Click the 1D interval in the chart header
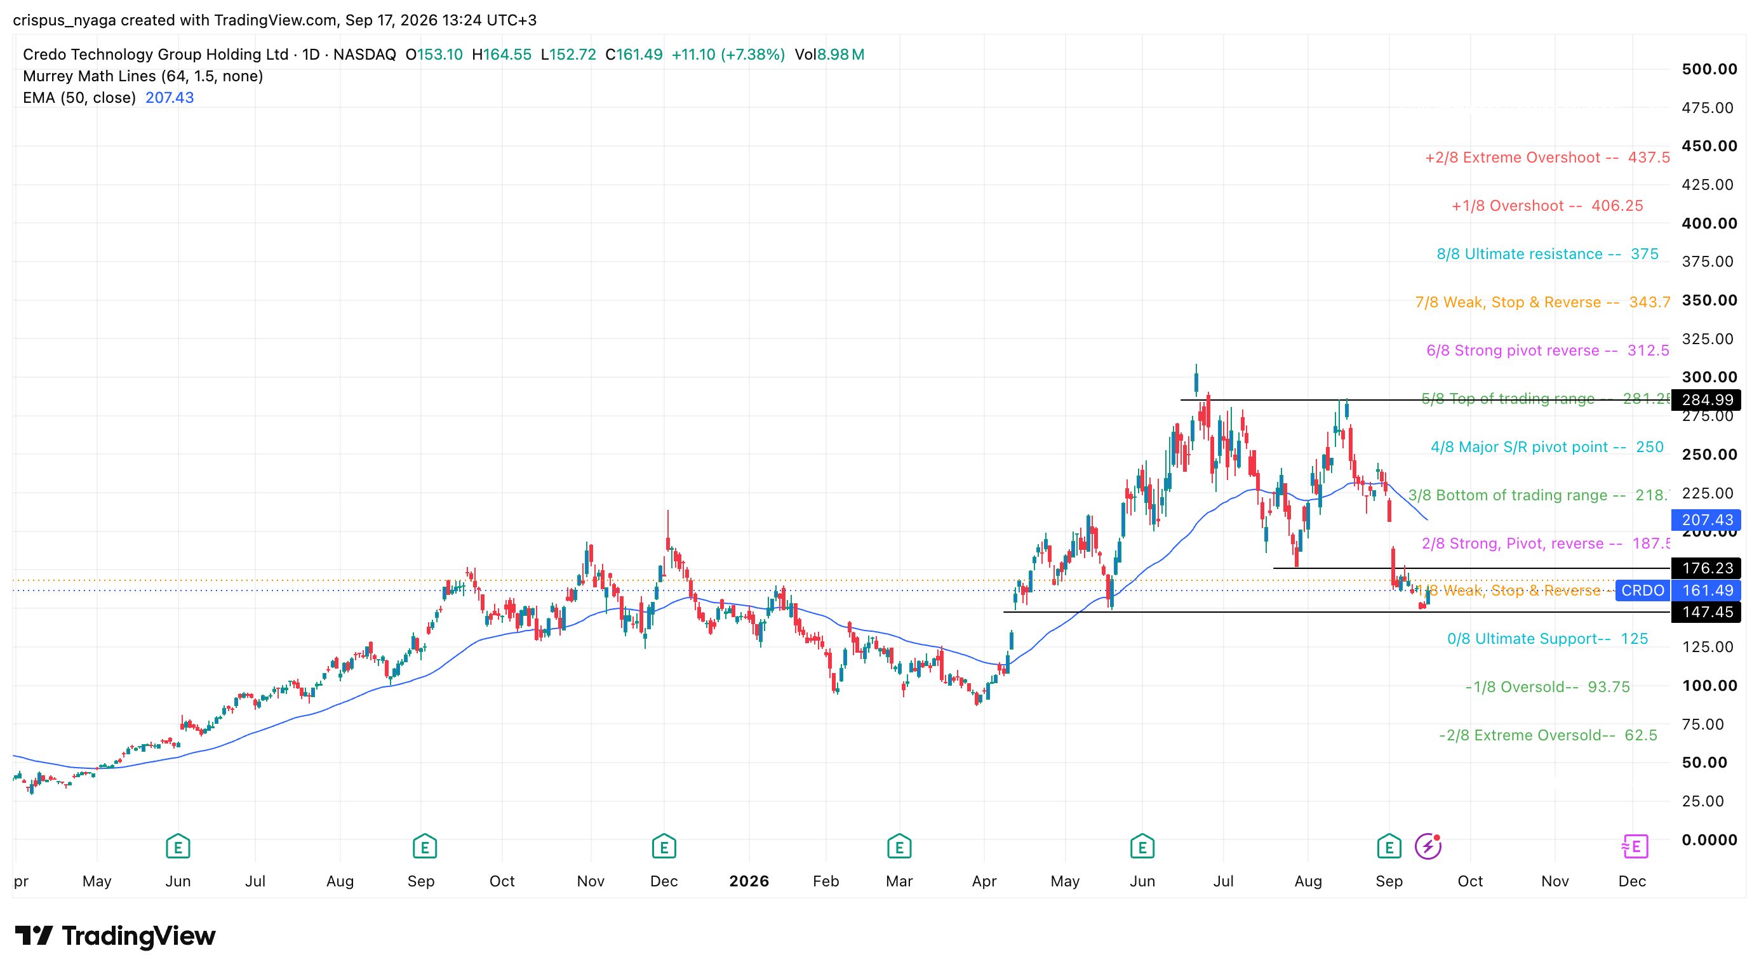 (x=311, y=55)
